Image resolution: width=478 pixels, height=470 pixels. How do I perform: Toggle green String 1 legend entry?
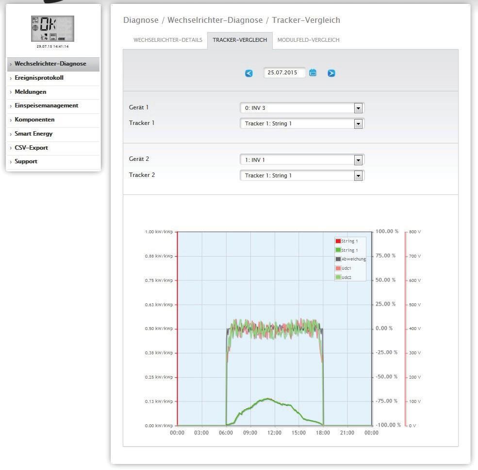(346, 250)
